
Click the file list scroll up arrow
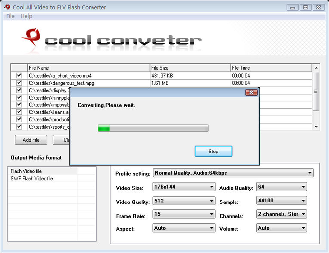pyautogui.click(x=316, y=68)
